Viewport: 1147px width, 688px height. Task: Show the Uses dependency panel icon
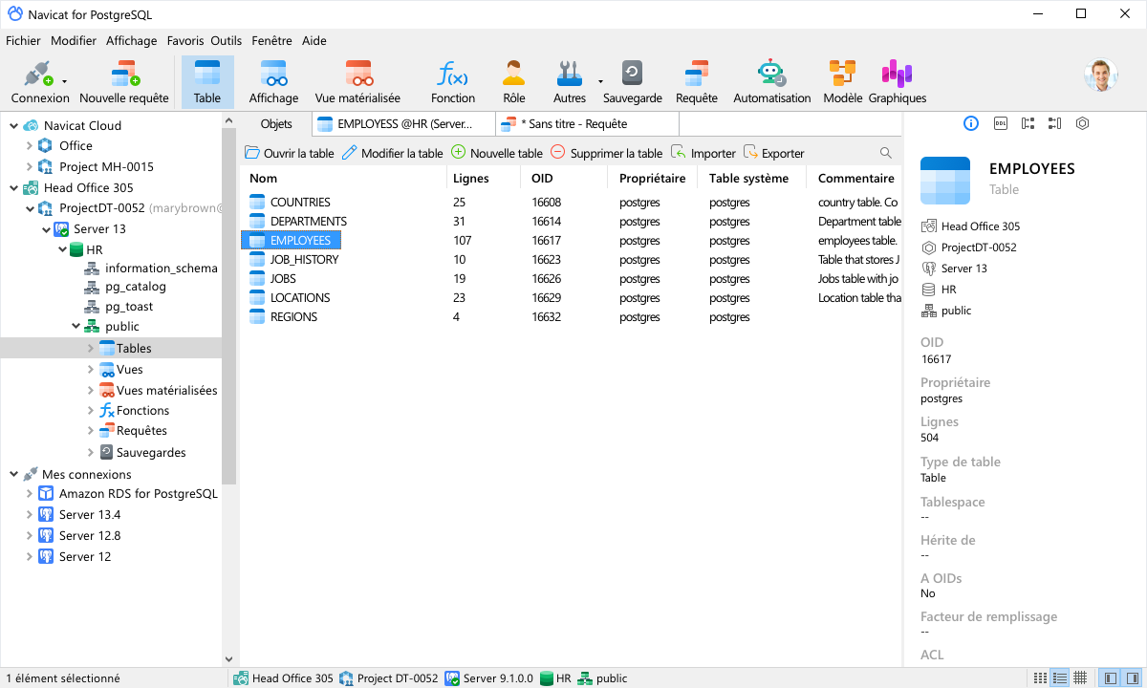pos(1028,123)
